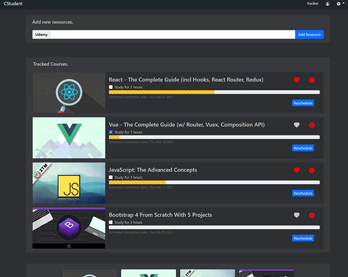Screen dimensions: 348x277
Task: Click JavaScript: The Advanced Concepts title
Action: click(x=153, y=170)
